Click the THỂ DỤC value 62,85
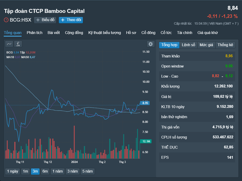The height and width of the screenshot is (181, 242). coord(228,147)
